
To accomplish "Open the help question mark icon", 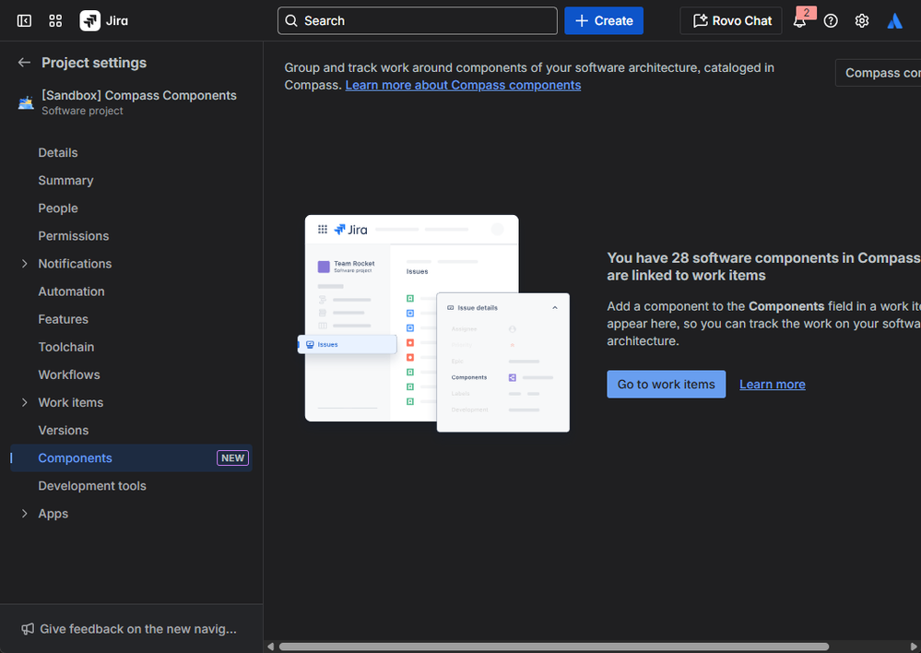I will pos(831,21).
